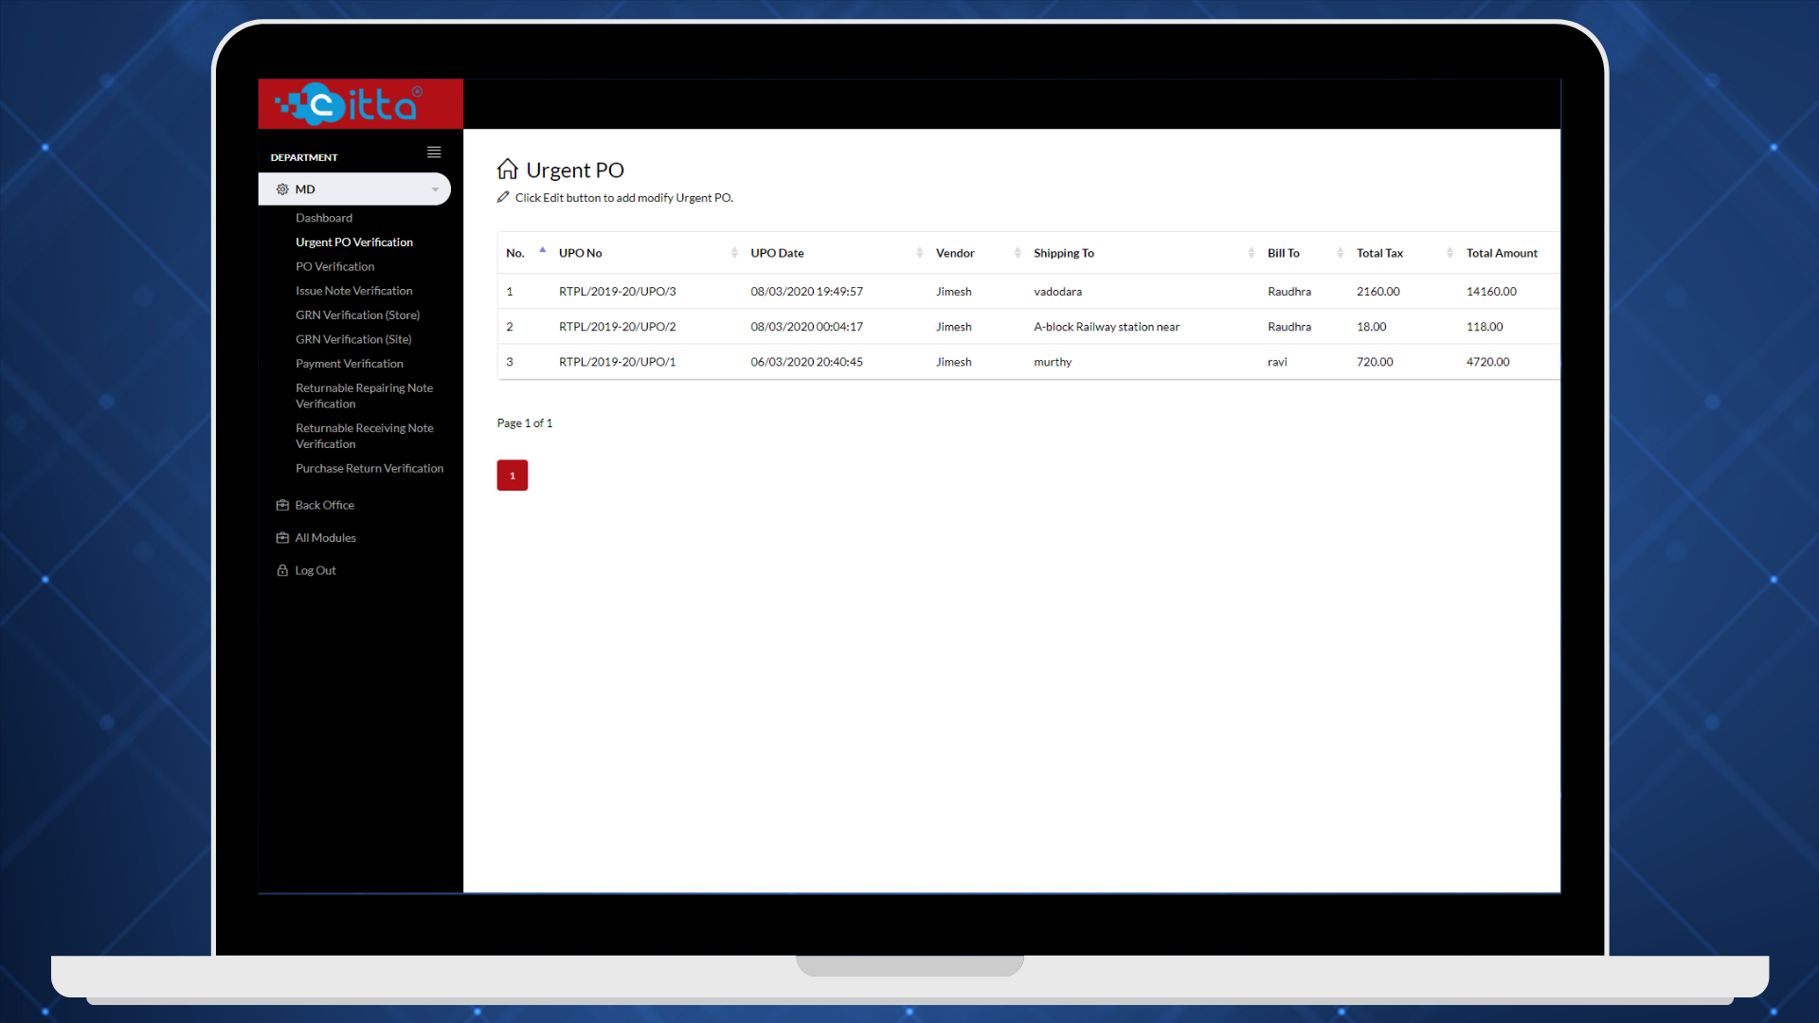Viewport: 1819px width, 1023px height.
Task: Click A-block Railway station near cell
Action: pyautogui.click(x=1107, y=327)
